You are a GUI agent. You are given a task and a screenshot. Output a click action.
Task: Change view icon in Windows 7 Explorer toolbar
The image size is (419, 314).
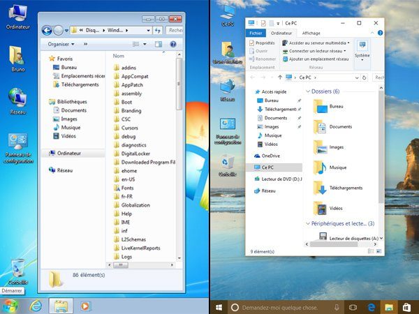click(136, 44)
